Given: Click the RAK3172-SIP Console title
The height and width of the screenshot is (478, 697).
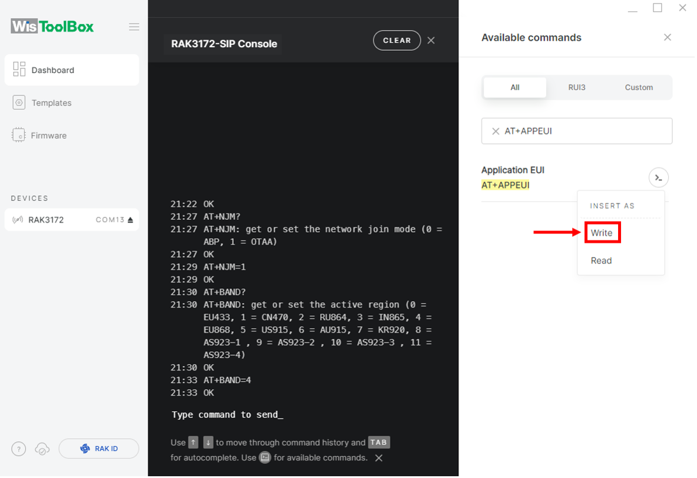Looking at the screenshot, I should click(224, 44).
